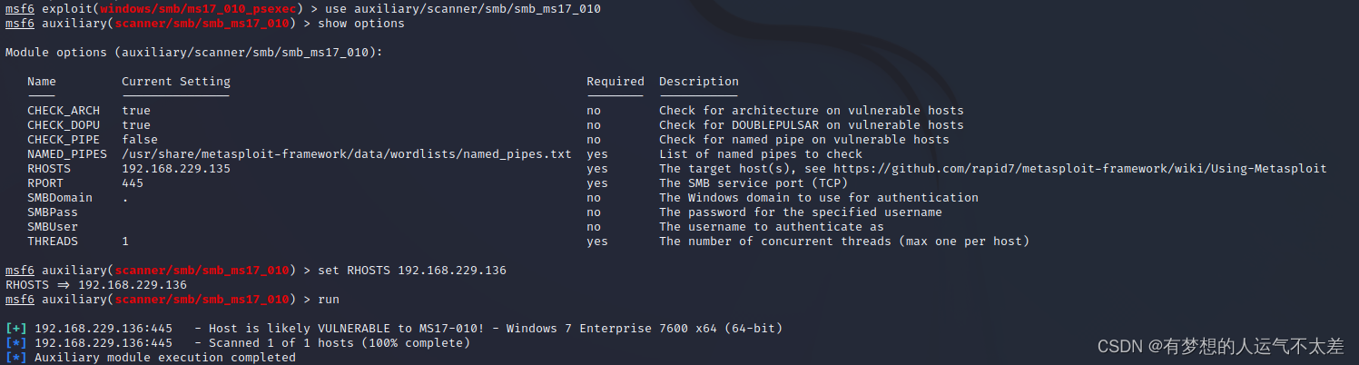Screen dimensions: 1359x365
Task: Click the THREADS option name
Action: (53, 242)
